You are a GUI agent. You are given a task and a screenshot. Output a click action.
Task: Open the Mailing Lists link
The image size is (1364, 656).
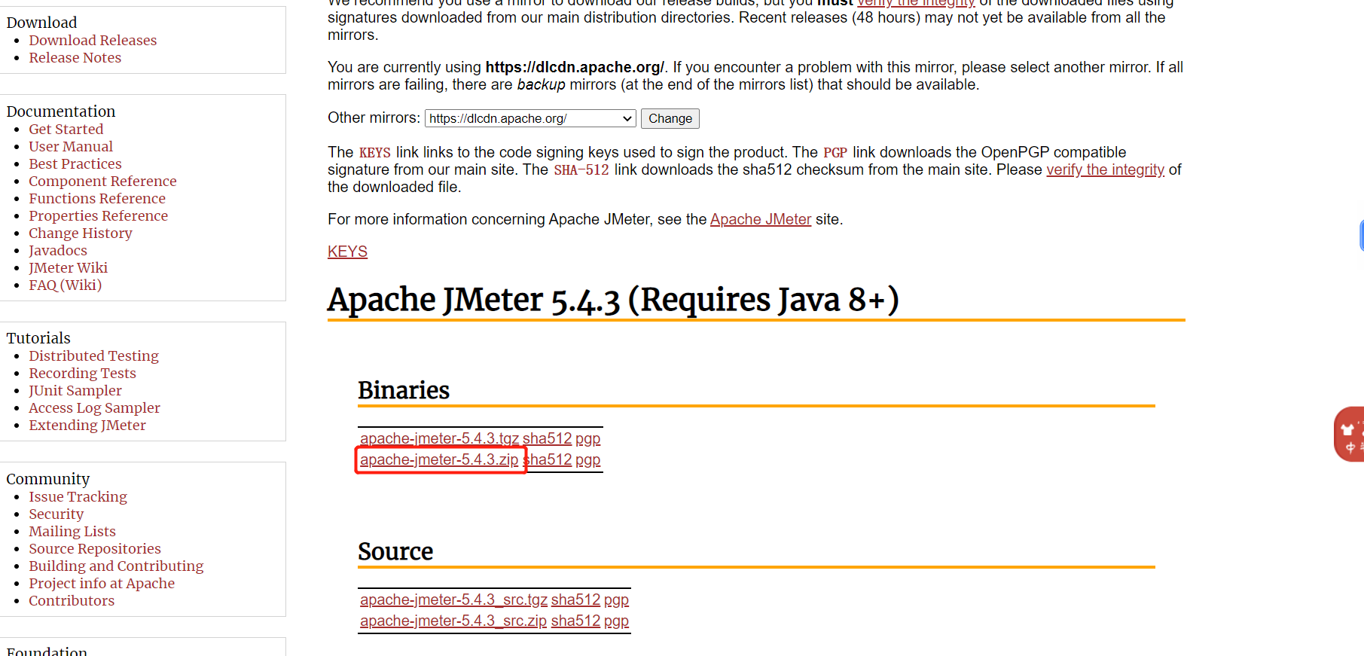click(x=72, y=531)
